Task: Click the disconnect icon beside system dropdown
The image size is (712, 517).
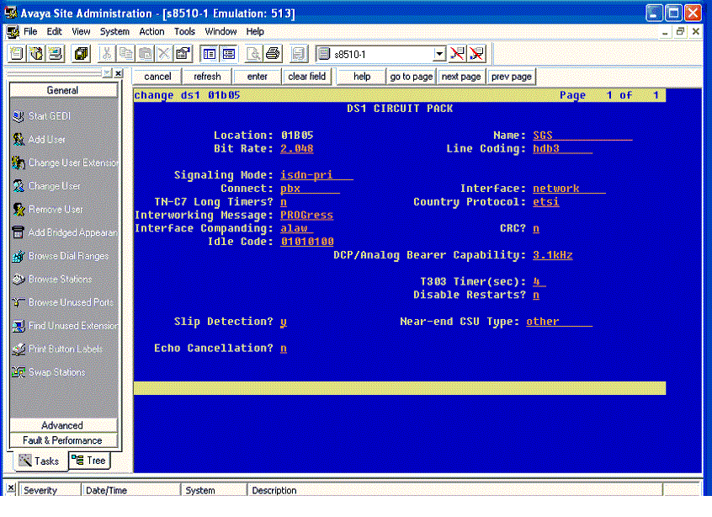Action: (x=457, y=54)
